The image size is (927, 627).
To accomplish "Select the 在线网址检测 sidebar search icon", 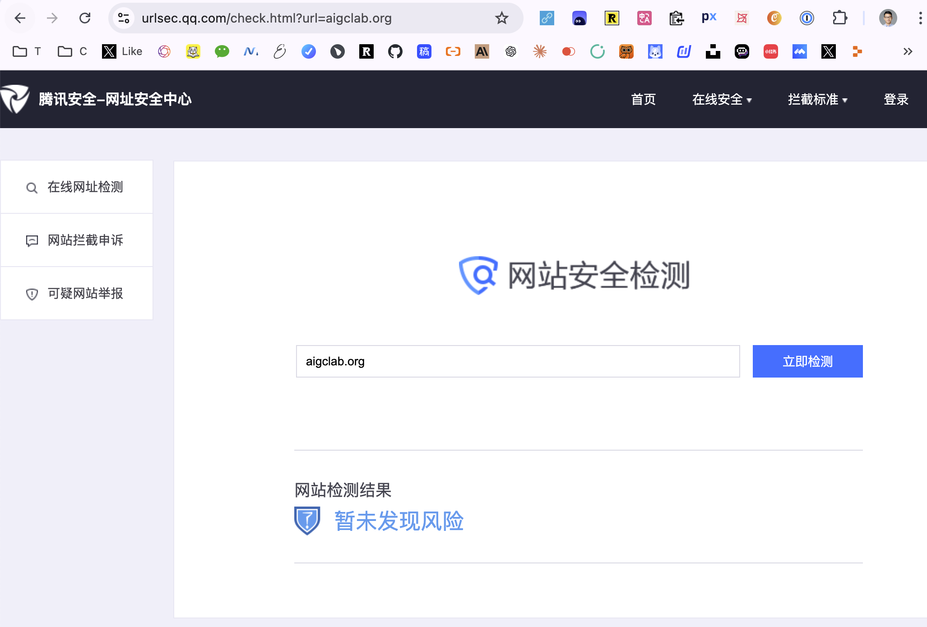I will 31,187.
